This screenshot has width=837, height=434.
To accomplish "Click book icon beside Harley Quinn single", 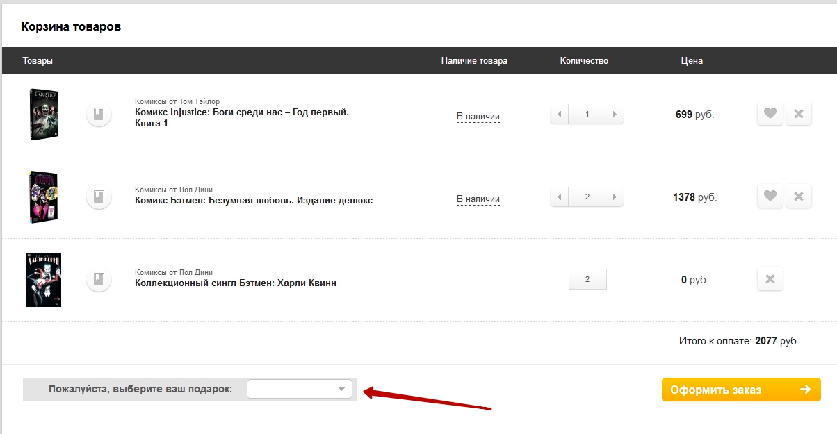I will (x=99, y=279).
